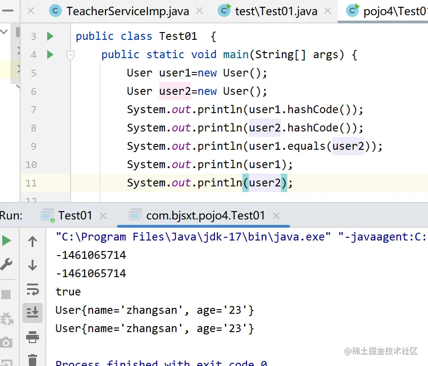
Task: Close the com.bjsxt.pojo4.Test01 run tab
Action: [276, 216]
